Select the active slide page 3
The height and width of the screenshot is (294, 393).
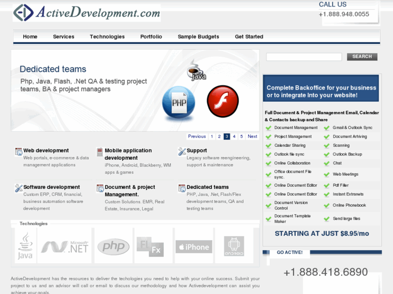[x=227, y=136]
